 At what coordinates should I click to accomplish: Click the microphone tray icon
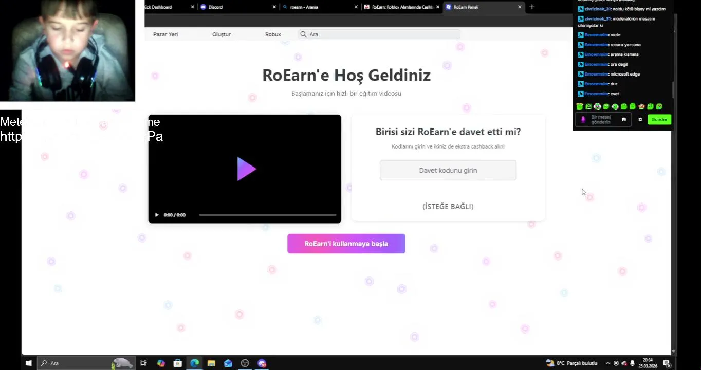point(632,363)
